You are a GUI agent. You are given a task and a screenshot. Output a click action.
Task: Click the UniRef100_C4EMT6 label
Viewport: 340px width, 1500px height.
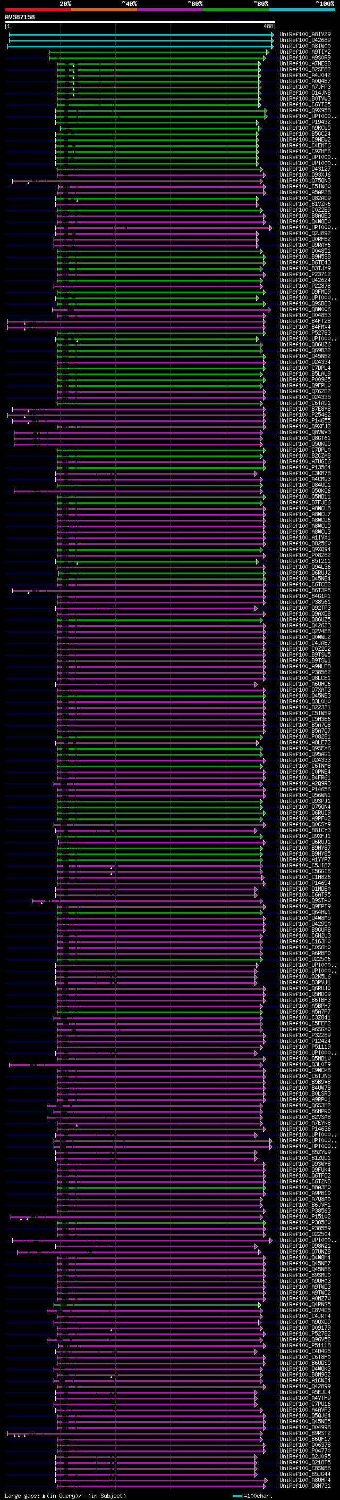point(305,146)
